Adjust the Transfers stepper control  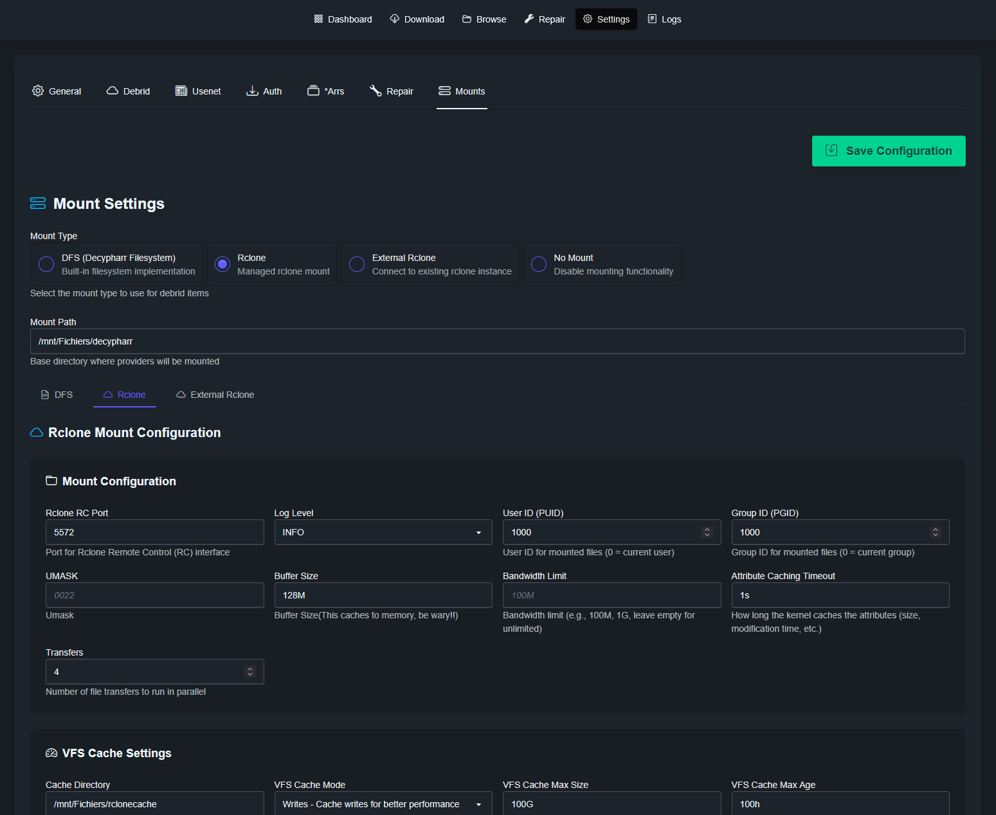point(250,672)
